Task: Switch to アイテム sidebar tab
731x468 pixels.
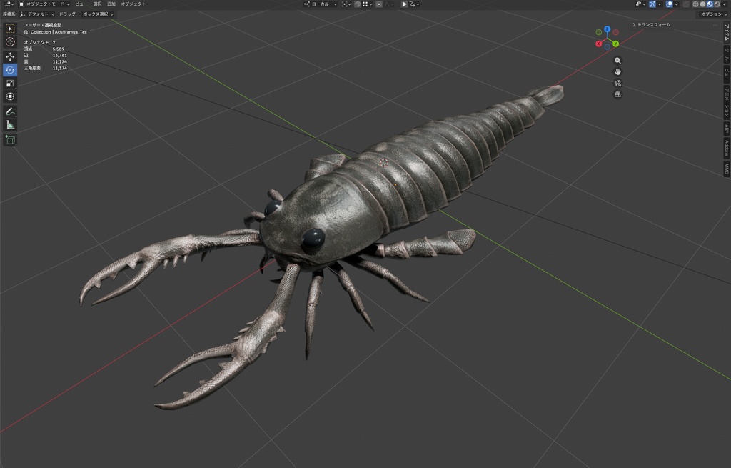Action: point(726,33)
